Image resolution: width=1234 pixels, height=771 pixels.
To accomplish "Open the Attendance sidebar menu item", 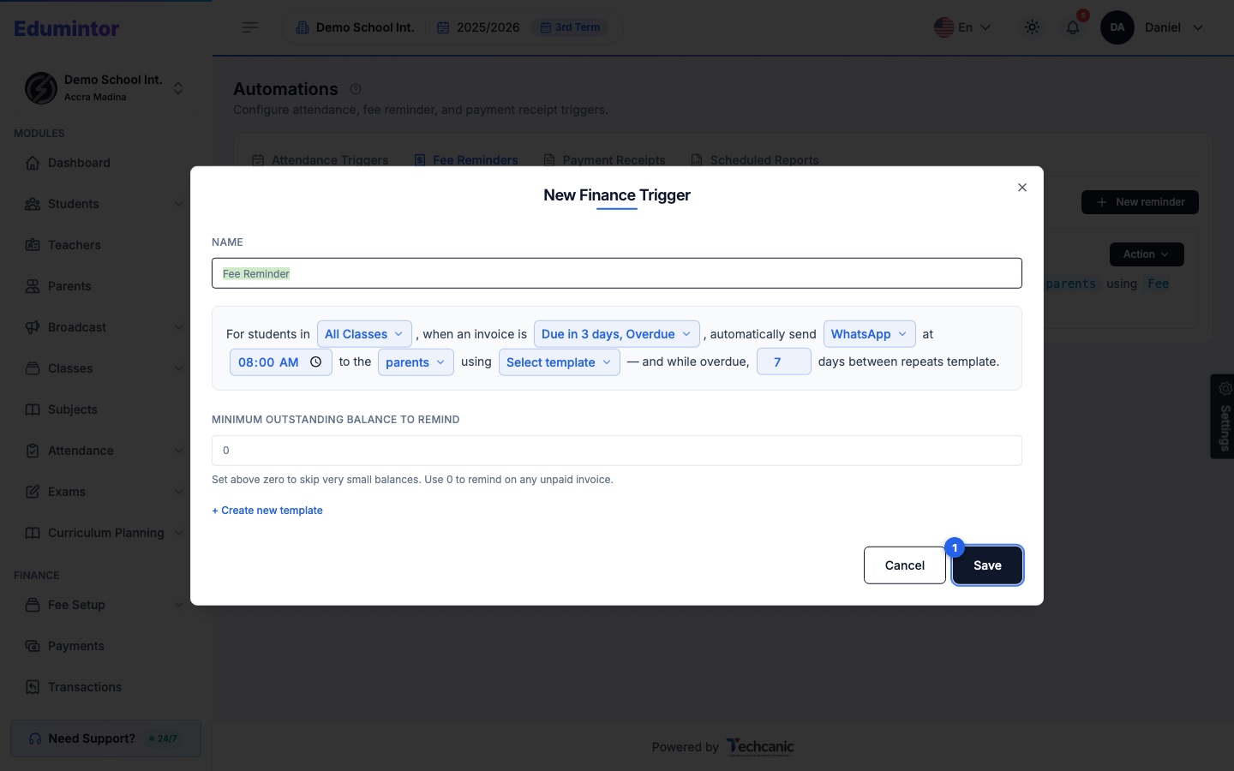I will 105,451.
